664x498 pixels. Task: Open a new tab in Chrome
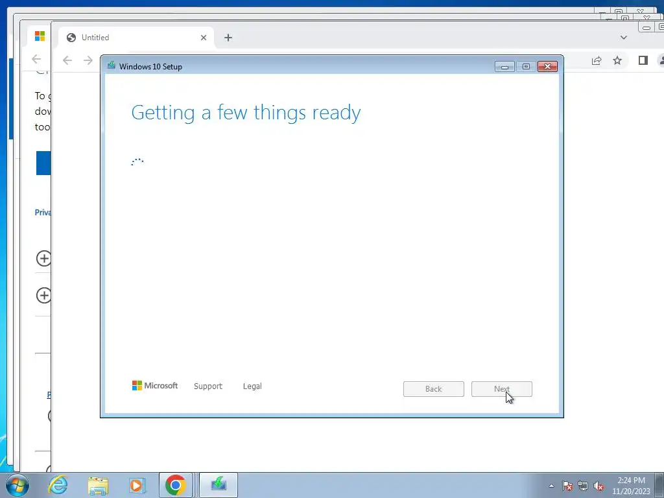(228, 38)
